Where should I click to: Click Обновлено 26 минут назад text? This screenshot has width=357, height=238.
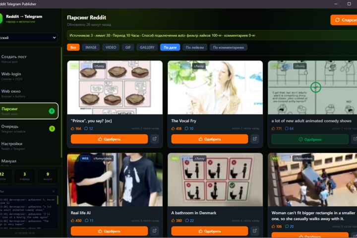tap(89, 25)
